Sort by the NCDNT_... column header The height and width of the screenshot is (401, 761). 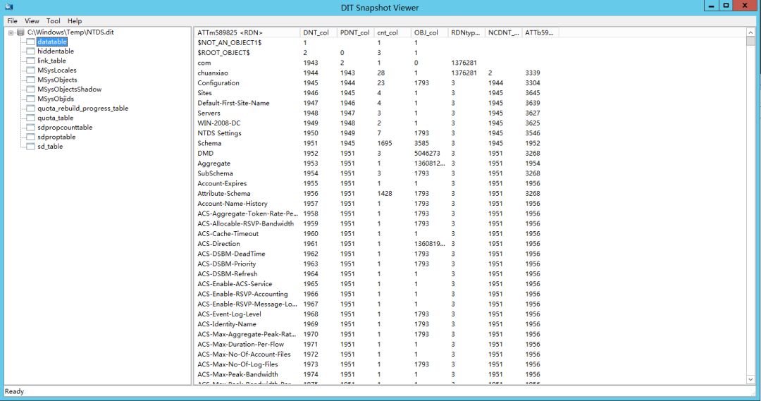click(x=503, y=32)
